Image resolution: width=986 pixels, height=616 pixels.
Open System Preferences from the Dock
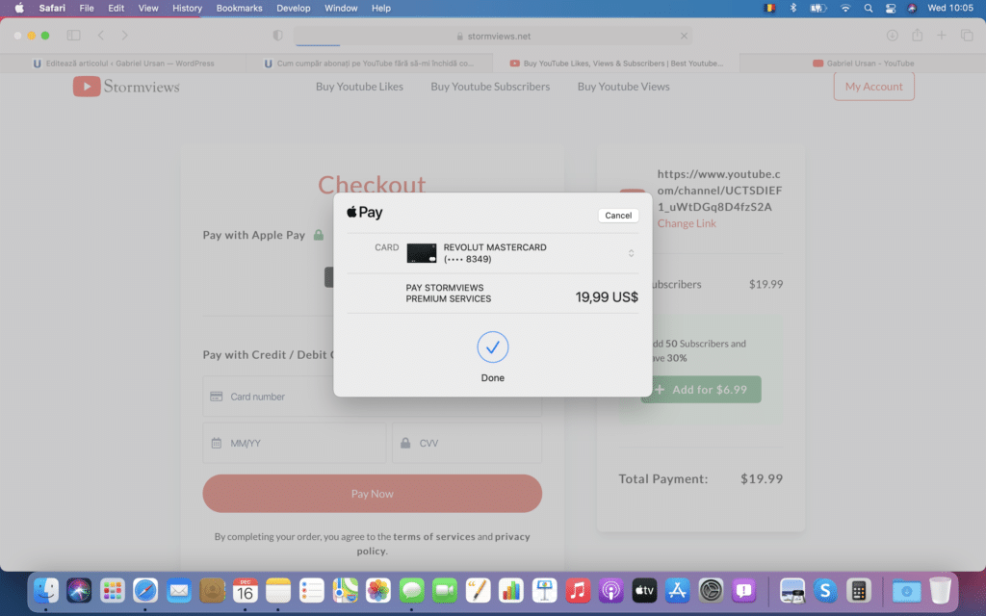point(711,591)
